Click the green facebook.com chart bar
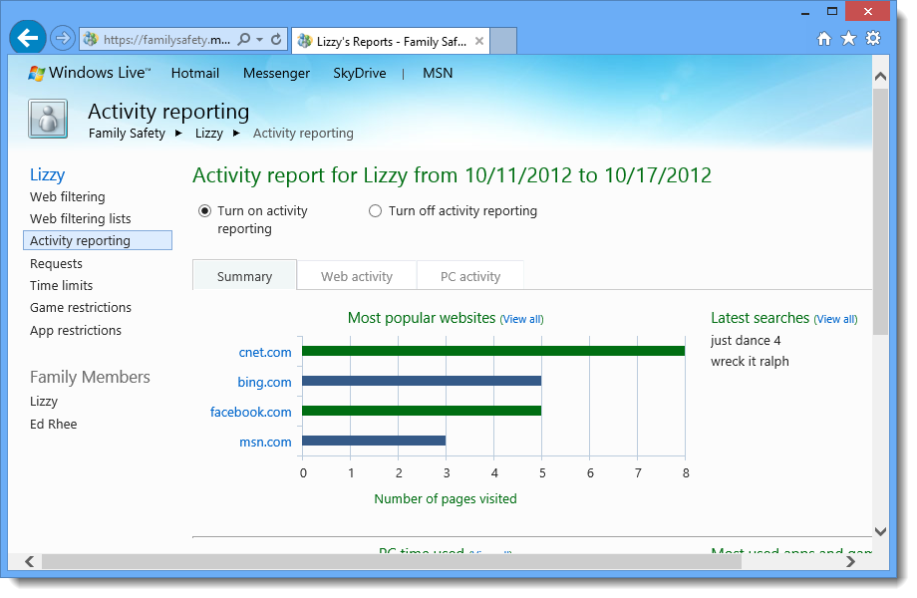917x598 pixels. tap(422, 411)
